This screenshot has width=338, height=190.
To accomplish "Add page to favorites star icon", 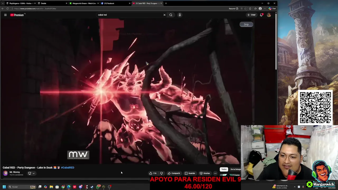I will [245, 8].
